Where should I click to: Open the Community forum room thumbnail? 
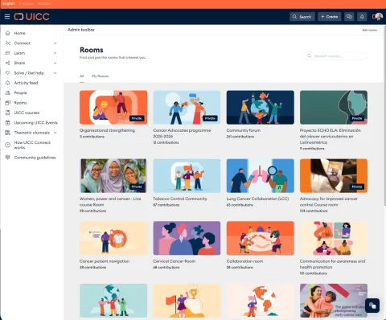[261, 108]
